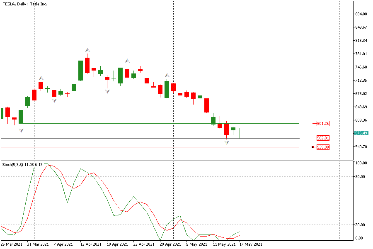373x249 pixels.
Task: Select the red horizontal line at 539.98
Action: click(x=150, y=147)
